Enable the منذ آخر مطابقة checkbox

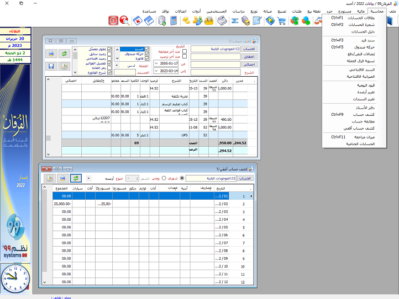[185, 51]
